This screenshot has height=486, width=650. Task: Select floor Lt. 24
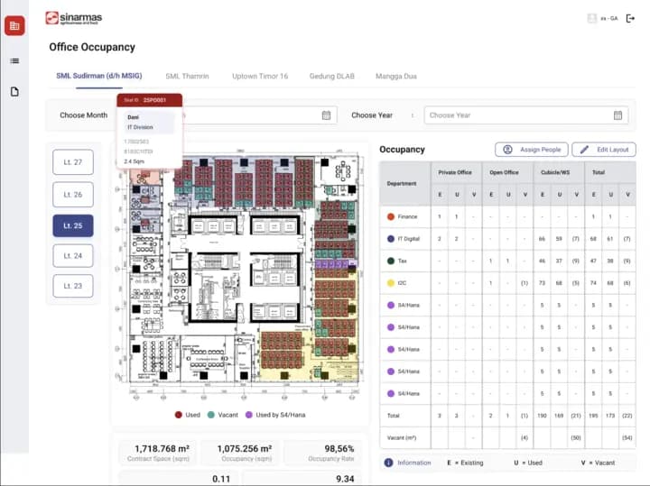click(73, 256)
